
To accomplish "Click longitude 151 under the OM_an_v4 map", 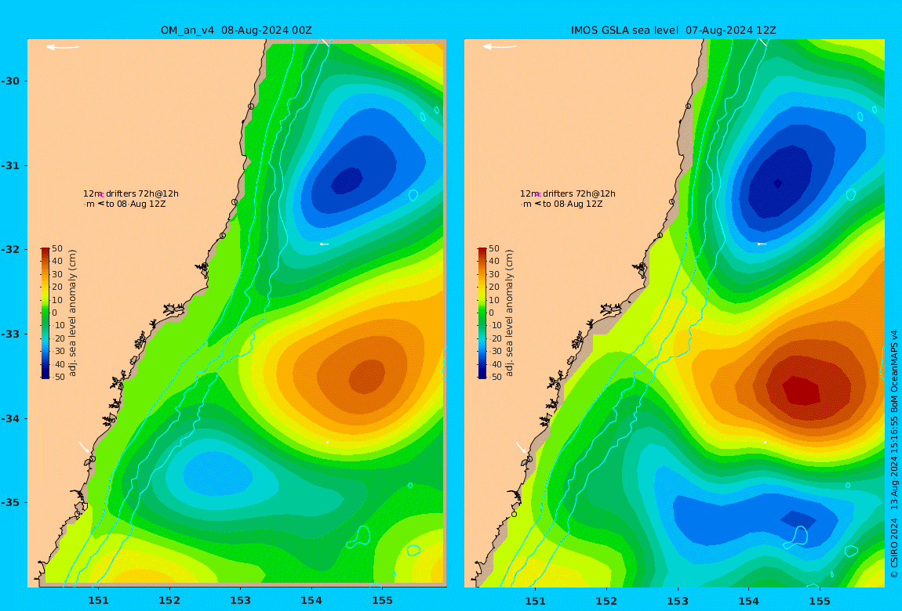I will tap(98, 601).
